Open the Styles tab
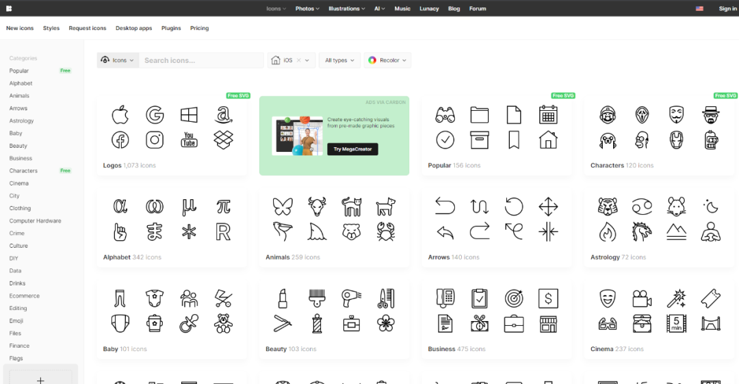Viewport: 739px width, 384px height. [x=51, y=28]
